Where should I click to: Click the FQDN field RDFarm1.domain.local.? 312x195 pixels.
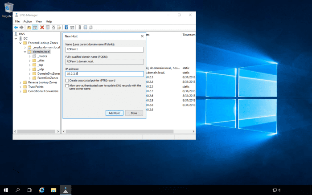point(104,61)
